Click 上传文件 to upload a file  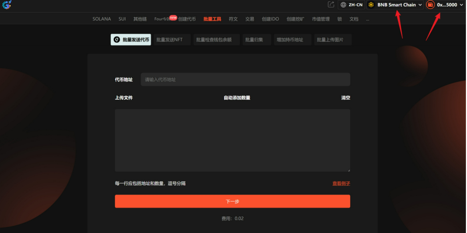(124, 98)
